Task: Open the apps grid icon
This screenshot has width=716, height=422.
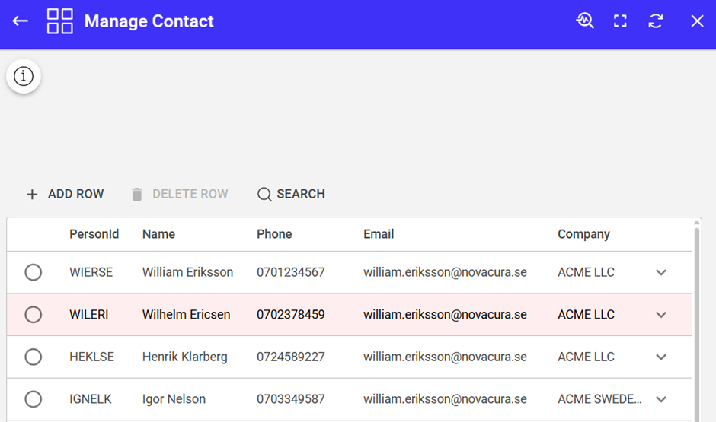Action: click(60, 21)
